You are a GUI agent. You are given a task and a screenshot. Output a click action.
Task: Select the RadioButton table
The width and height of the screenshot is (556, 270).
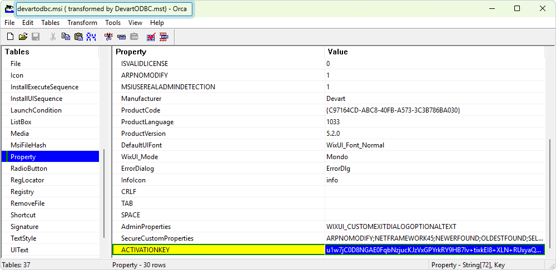click(x=51, y=169)
